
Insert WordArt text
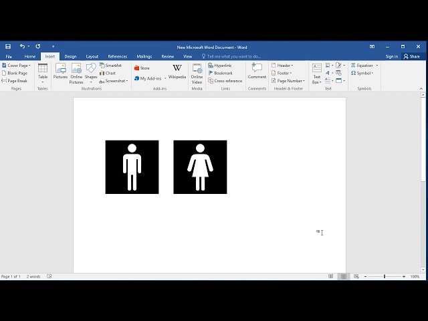point(329,73)
